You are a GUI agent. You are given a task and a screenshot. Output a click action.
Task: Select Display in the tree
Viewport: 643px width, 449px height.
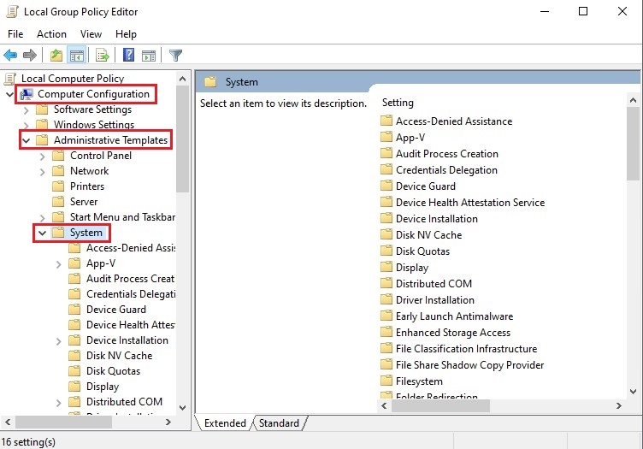(103, 387)
